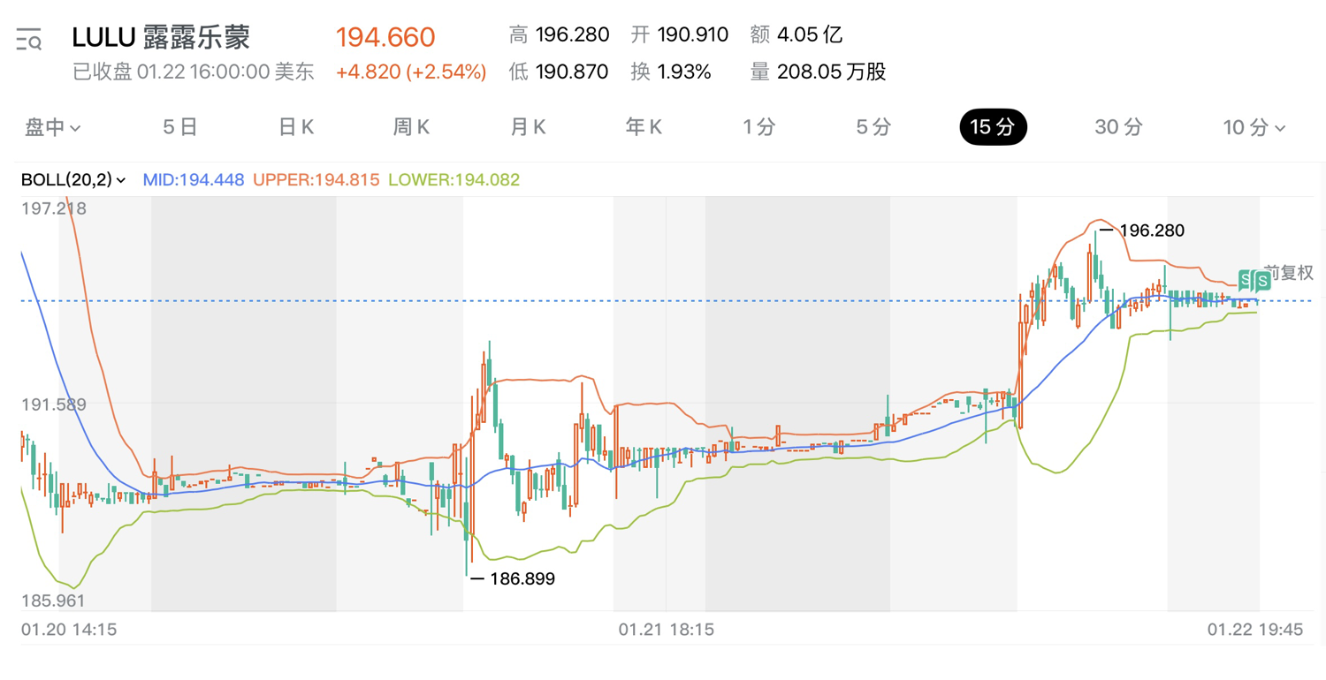Screen dimensions: 1326x680
Task: Click the 186.899 low marker on chart
Action: point(522,579)
